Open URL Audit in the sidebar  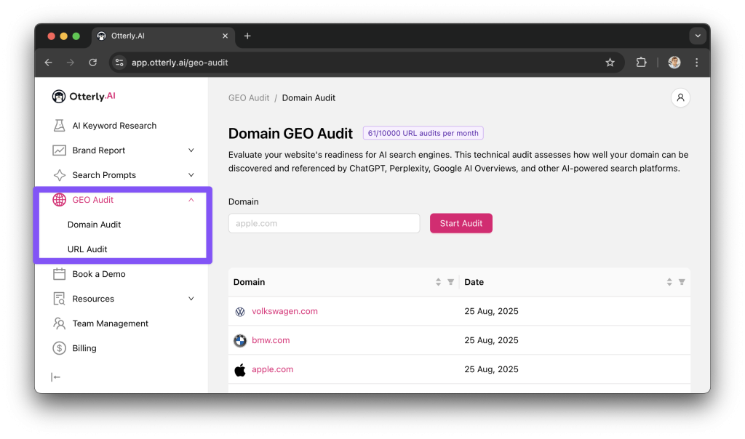click(87, 249)
